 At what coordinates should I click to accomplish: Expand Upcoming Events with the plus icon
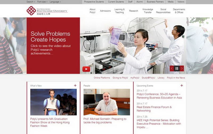[x=182, y=85]
